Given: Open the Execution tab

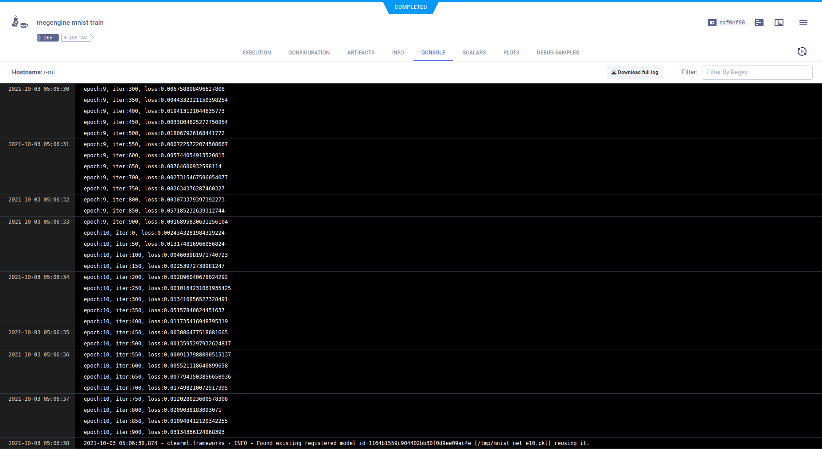Looking at the screenshot, I should 257,53.
